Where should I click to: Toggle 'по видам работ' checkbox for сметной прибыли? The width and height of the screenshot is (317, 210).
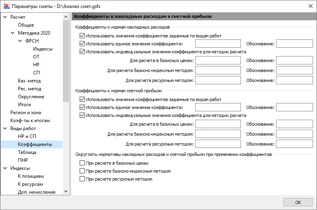[82, 99]
